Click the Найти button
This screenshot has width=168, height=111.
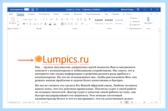pyautogui.click(x=134, y=18)
